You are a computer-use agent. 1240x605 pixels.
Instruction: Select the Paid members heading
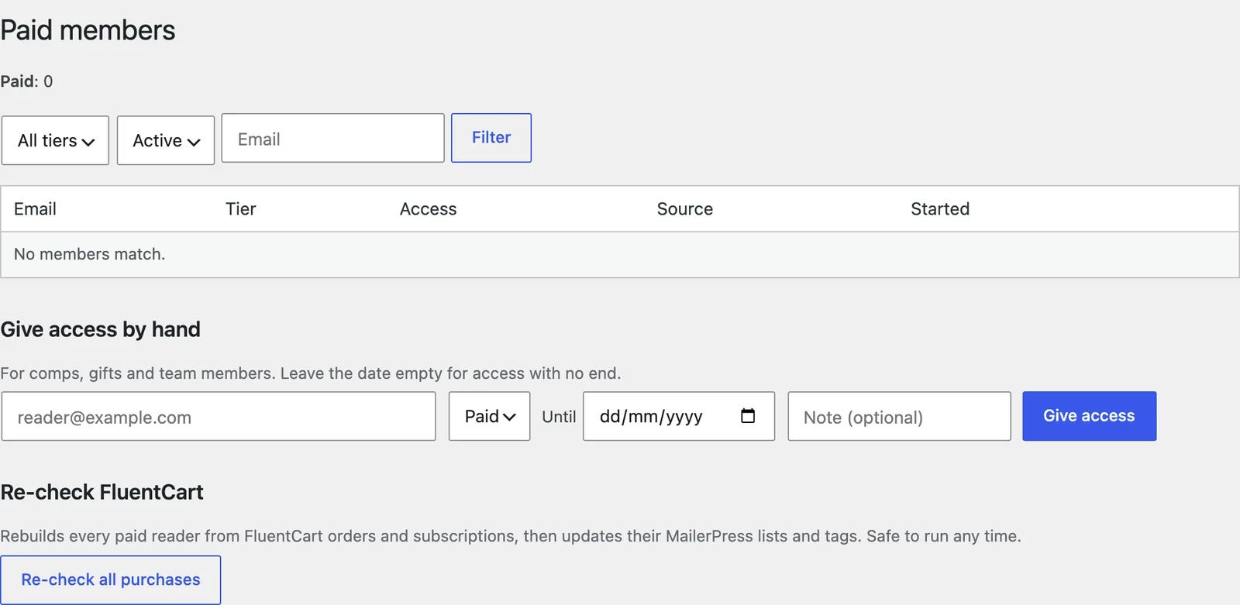click(88, 30)
